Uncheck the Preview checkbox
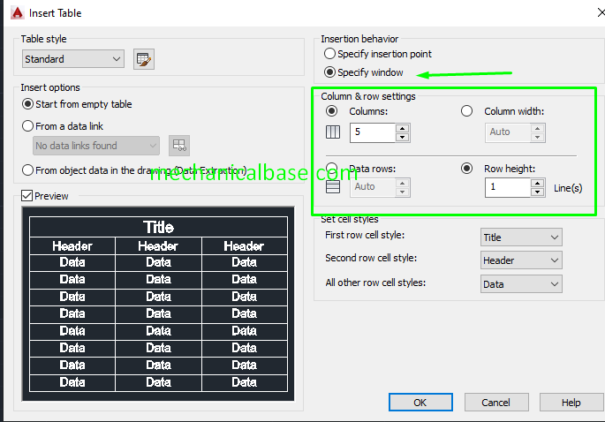 click(26, 196)
